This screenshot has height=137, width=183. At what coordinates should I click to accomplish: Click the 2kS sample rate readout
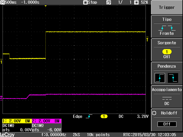coord(76,135)
